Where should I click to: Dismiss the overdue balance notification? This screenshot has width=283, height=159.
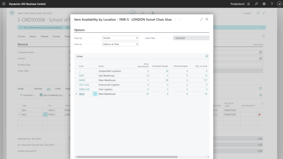(21, 28)
